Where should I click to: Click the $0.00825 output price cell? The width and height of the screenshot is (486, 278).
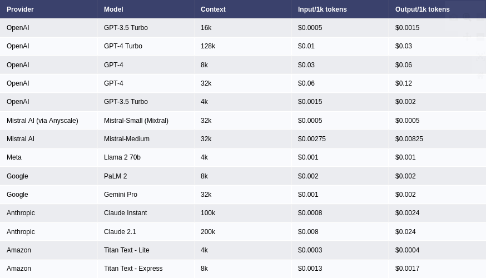pyautogui.click(x=409, y=139)
